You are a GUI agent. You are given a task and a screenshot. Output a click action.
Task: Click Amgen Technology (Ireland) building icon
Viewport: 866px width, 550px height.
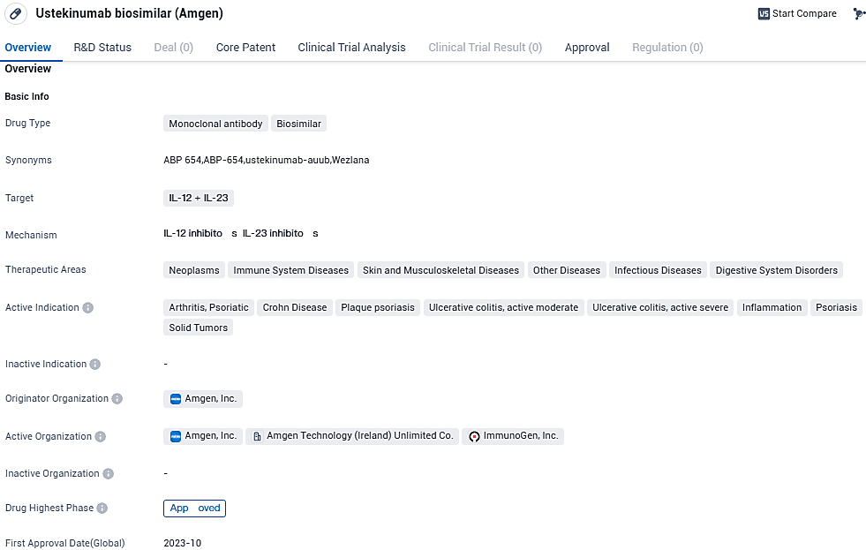coord(258,436)
